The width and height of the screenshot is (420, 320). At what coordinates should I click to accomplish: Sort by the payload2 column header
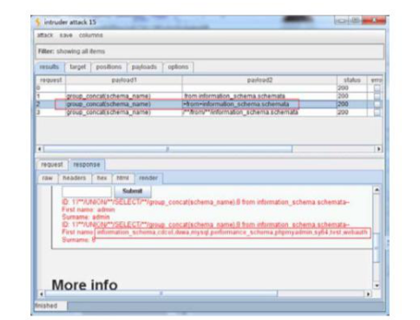pos(259,80)
